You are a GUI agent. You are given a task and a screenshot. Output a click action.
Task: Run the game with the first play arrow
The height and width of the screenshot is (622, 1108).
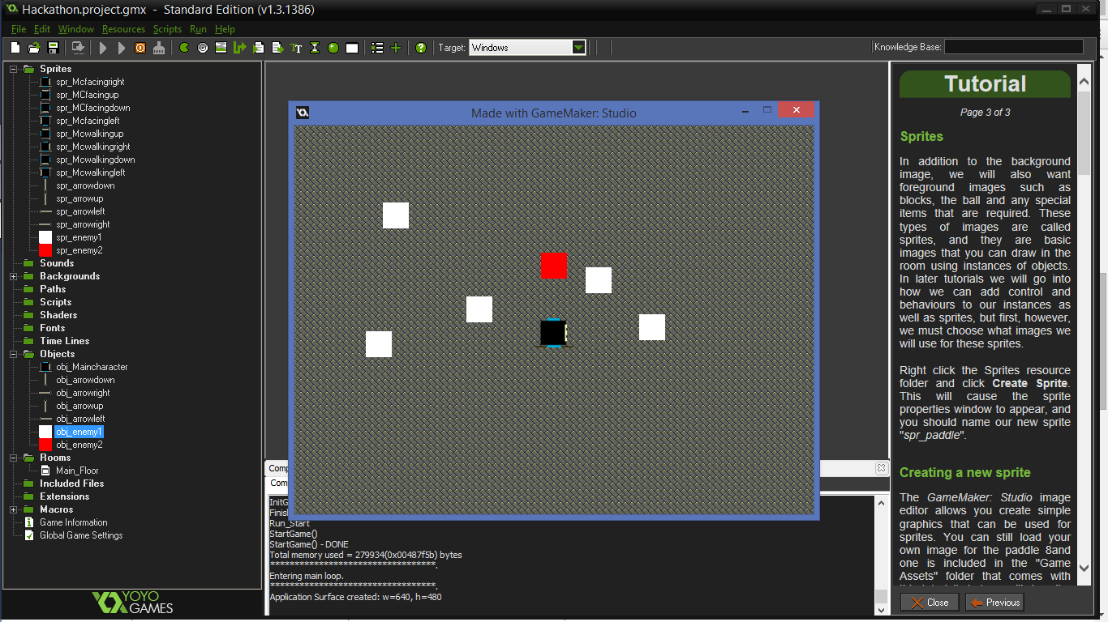[x=103, y=48]
